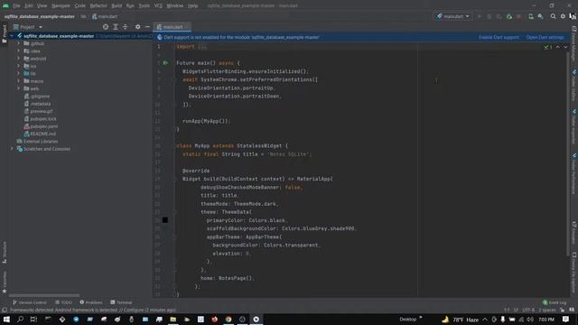The image size is (578, 325).
Task: Click the 2 spaces indent status widget
Action: pyautogui.click(x=546, y=310)
